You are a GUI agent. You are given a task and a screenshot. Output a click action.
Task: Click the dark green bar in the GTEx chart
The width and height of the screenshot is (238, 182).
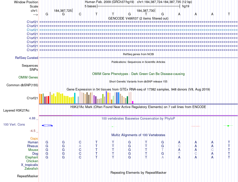pyautogui.click(x=127, y=100)
